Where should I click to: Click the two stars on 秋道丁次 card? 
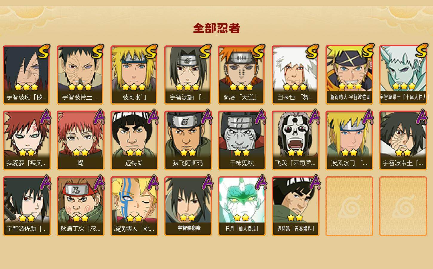(80, 218)
